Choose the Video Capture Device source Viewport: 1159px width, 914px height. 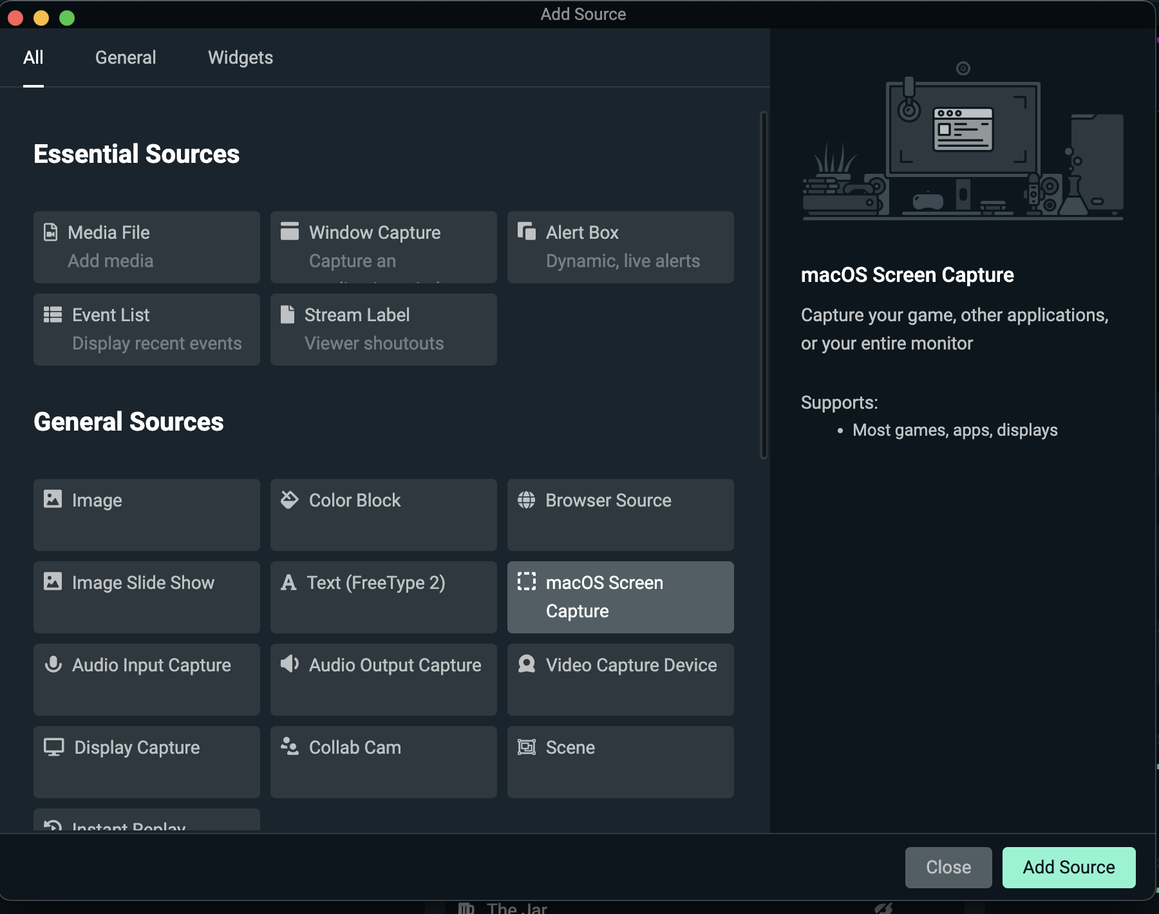(x=620, y=679)
